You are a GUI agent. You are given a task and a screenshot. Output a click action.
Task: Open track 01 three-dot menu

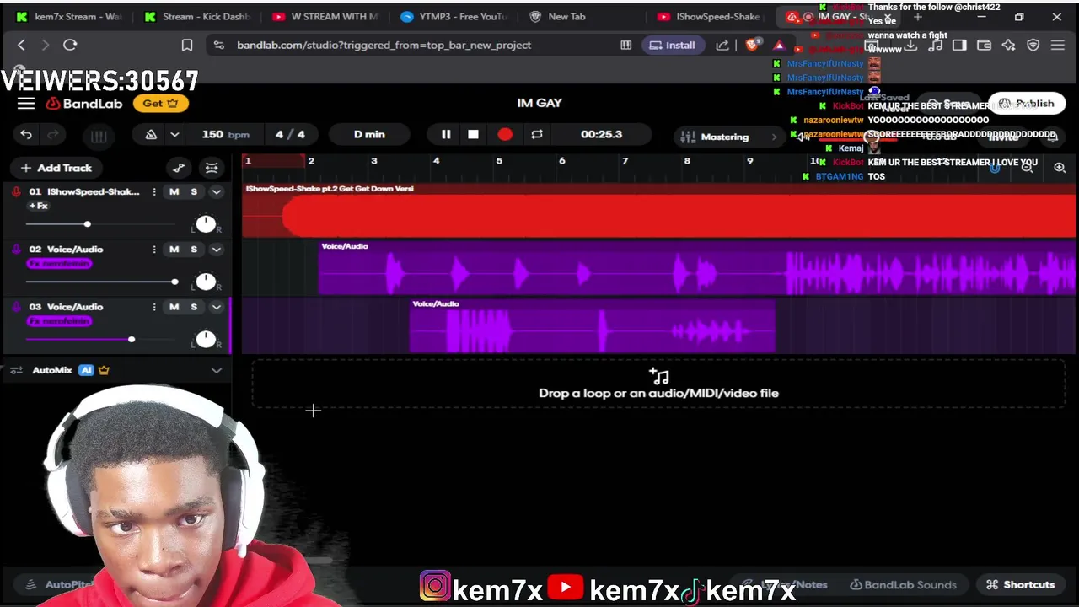click(x=153, y=191)
